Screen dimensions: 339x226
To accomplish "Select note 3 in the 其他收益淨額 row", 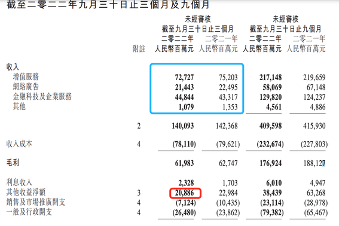I will 139,193.
